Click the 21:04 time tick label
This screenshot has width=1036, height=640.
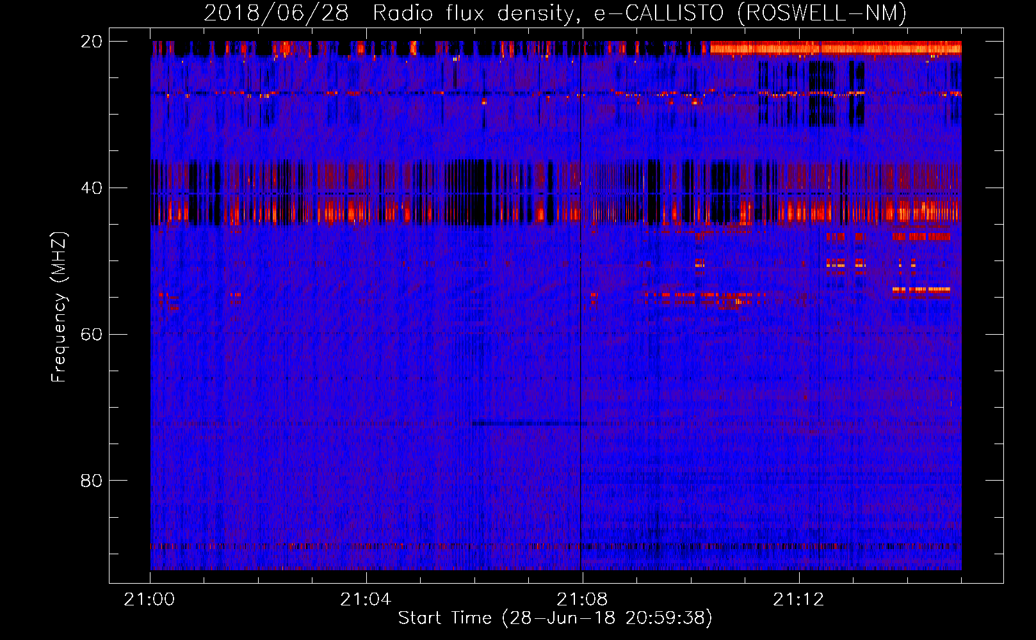[365, 600]
